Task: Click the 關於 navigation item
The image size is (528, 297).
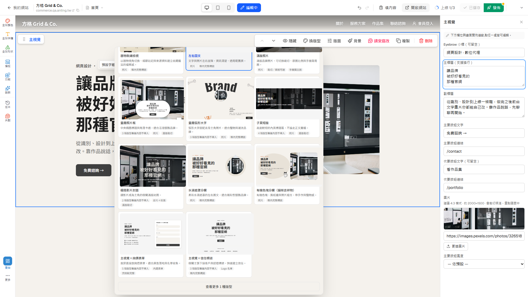Action: pos(340,24)
